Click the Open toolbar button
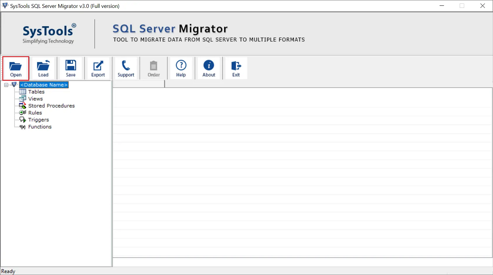Image resolution: width=493 pixels, height=275 pixels. tap(16, 68)
